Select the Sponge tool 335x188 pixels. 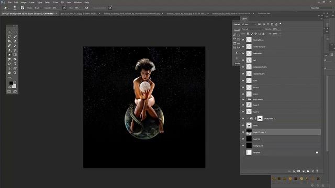tap(15, 59)
